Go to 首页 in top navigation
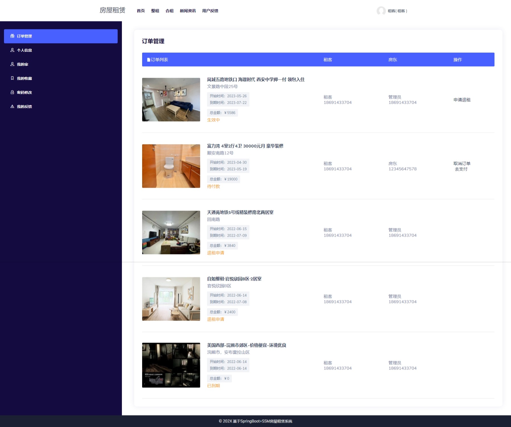The width and height of the screenshot is (511, 427). [x=141, y=11]
